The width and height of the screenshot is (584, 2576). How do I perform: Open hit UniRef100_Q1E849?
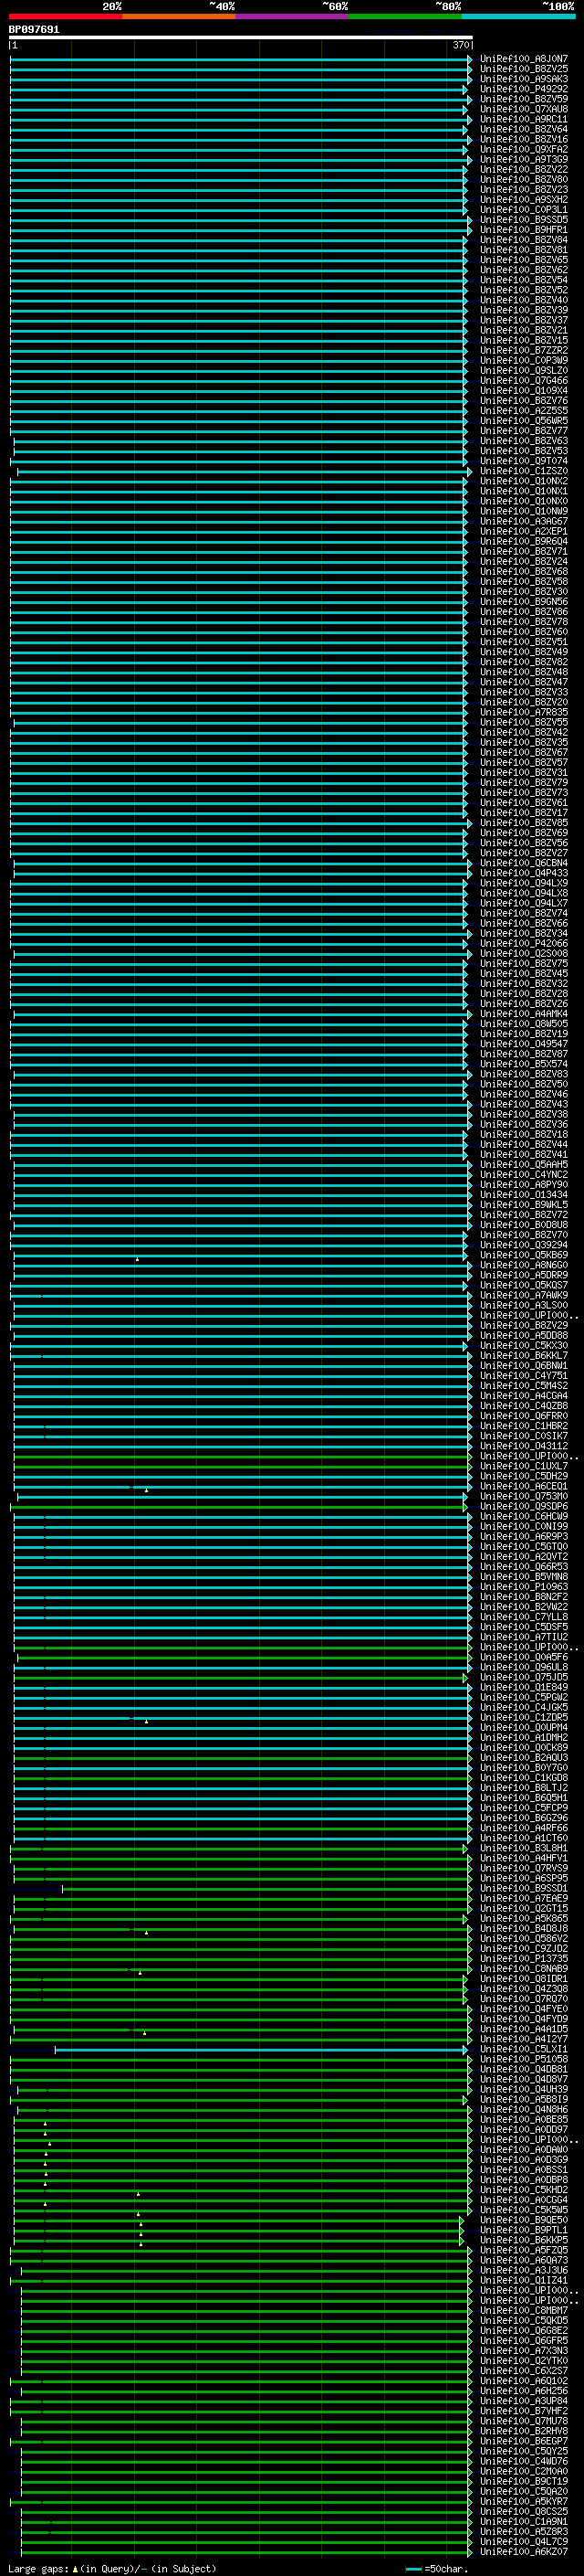tap(523, 1687)
